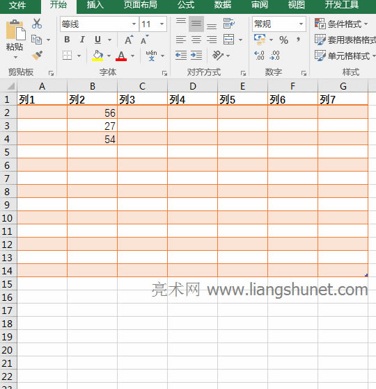Click the accounting currency format icon

[260, 40]
